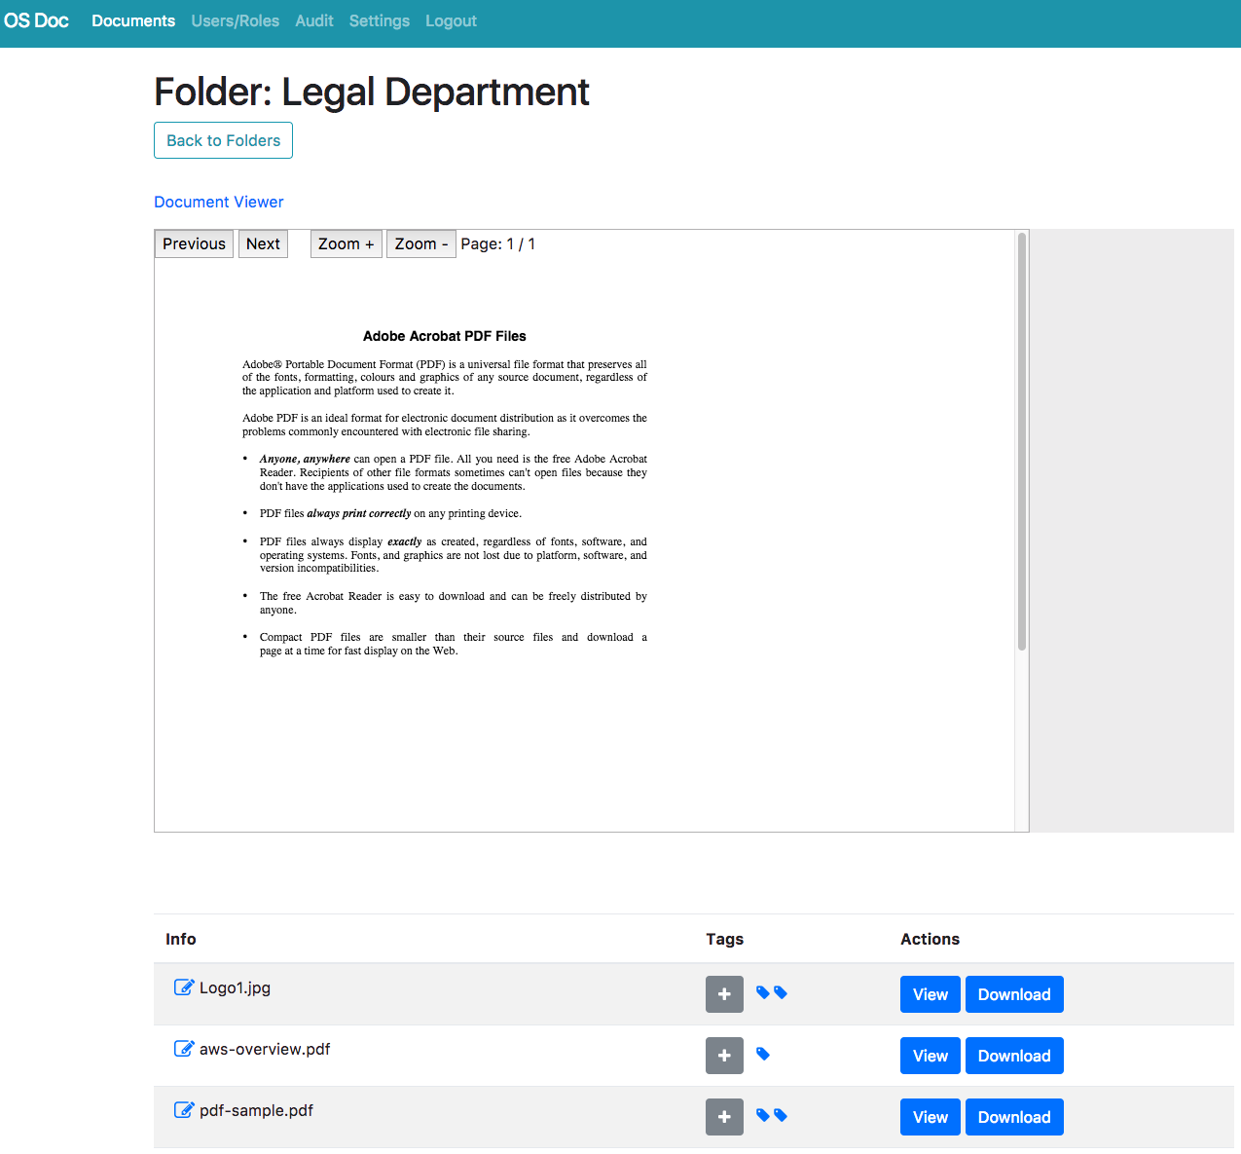Image resolution: width=1241 pixels, height=1154 pixels.
Task: Open Users/Roles management
Action: pos(235,20)
